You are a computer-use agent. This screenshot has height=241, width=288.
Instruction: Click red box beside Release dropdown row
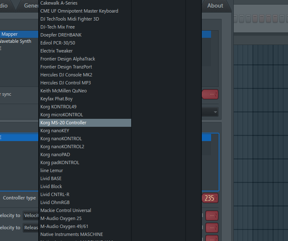pos(212,228)
